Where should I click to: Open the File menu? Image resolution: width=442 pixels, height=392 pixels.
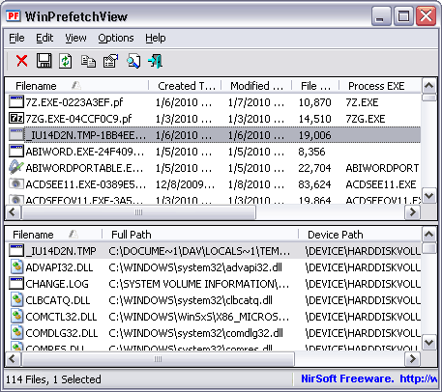tap(16, 38)
